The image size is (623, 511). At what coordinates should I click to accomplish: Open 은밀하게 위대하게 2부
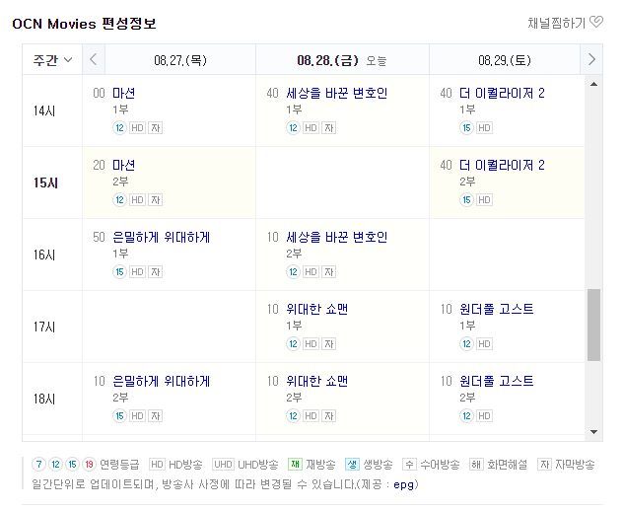(x=161, y=381)
